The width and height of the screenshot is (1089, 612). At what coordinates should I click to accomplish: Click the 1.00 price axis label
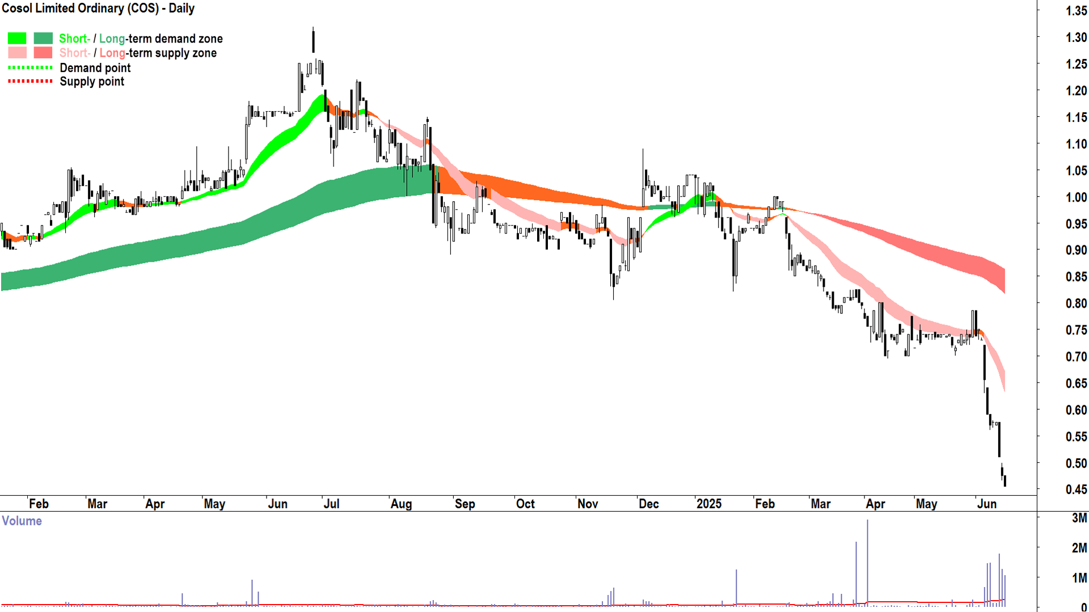pos(1076,197)
